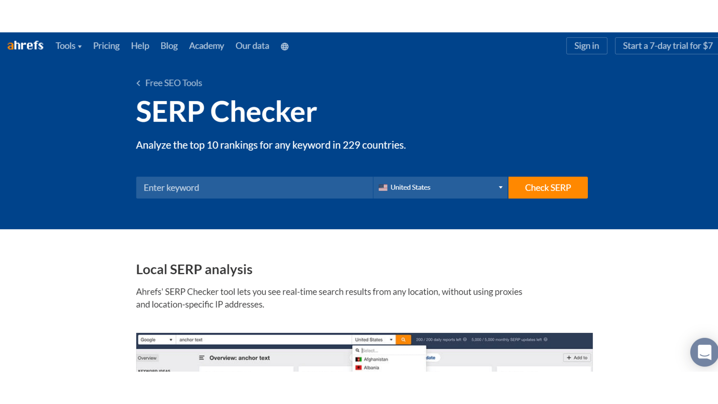718x404 pixels.
Task: Open the Blog link
Action: click(x=169, y=46)
